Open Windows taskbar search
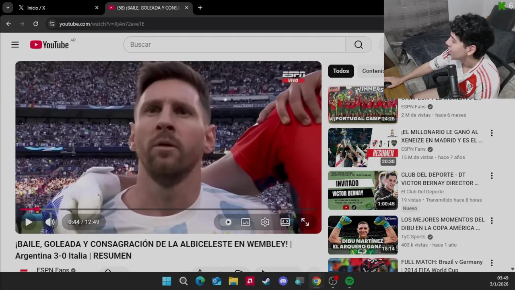The width and height of the screenshot is (515, 290). tap(183, 281)
